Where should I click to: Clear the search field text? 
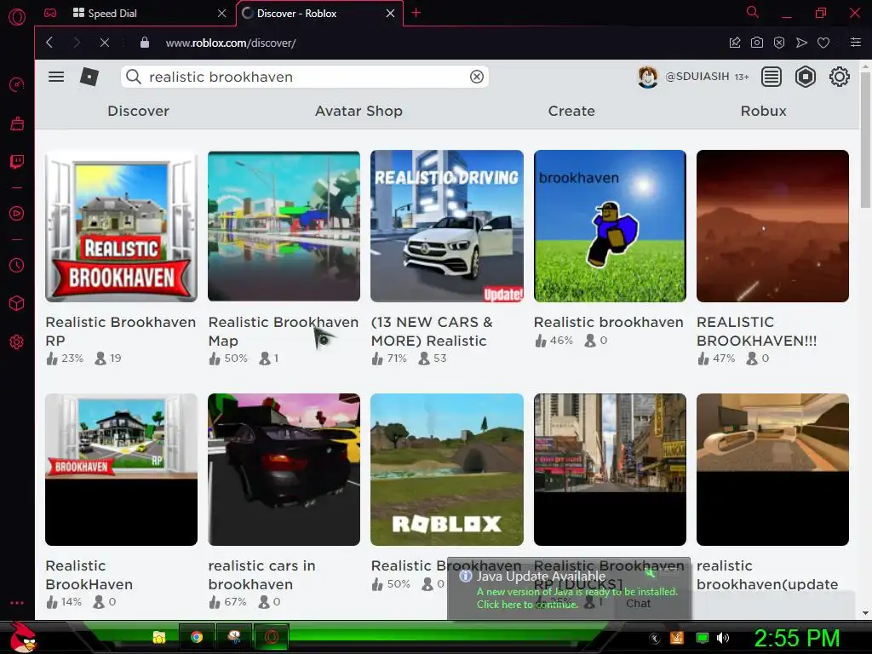coord(477,77)
